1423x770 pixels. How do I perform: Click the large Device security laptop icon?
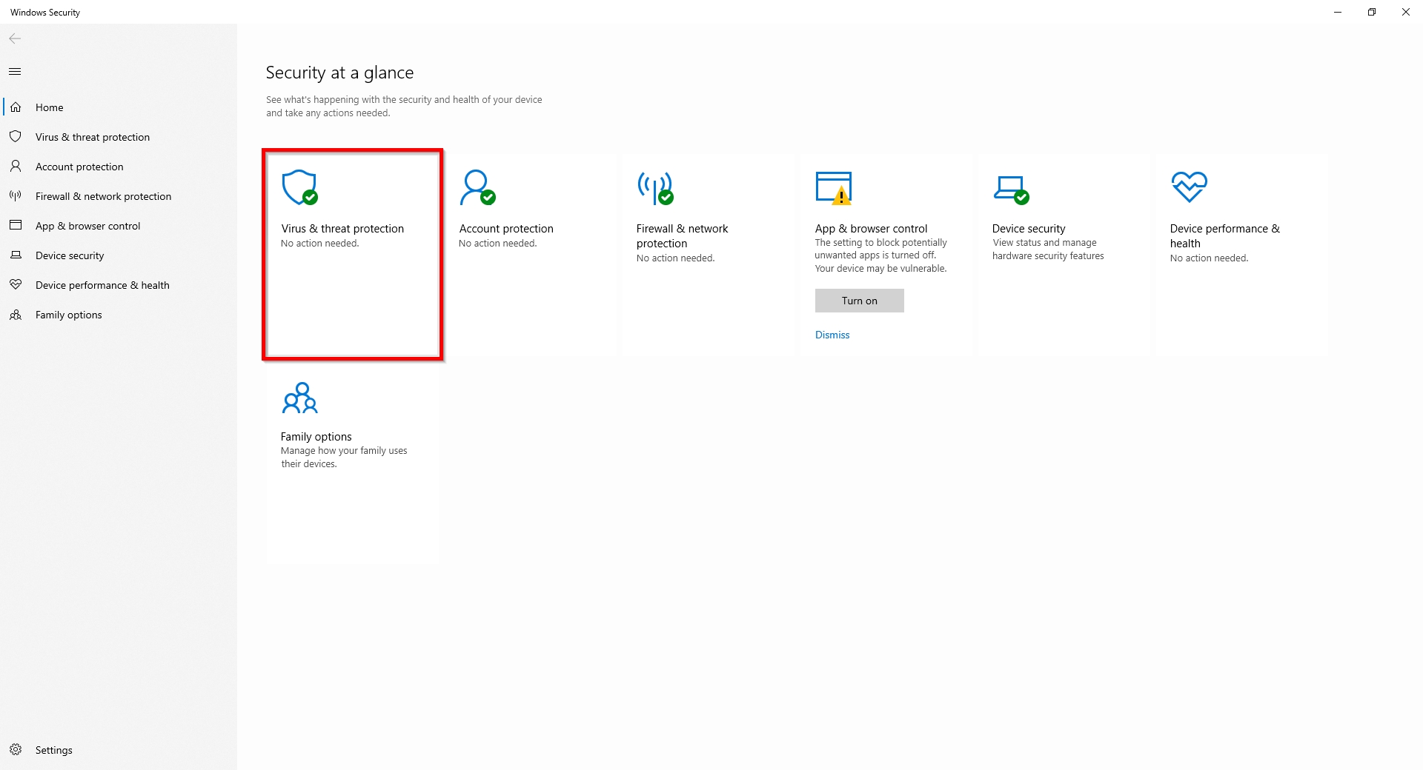pyautogui.click(x=1012, y=190)
